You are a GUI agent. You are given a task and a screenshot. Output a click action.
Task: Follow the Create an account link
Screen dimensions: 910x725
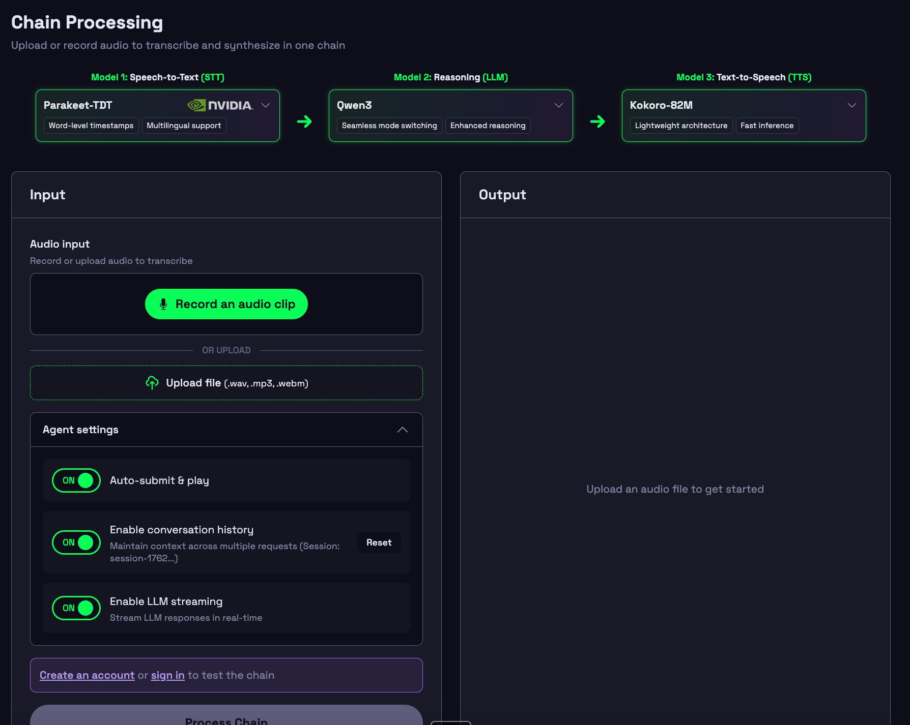87,675
